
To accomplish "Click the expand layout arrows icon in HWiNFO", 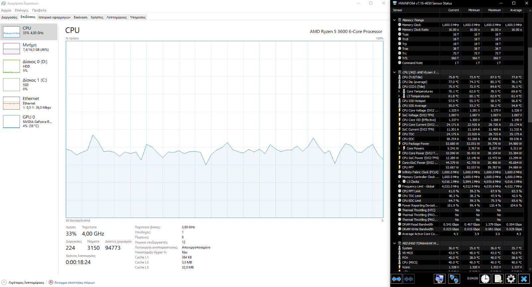I will [397, 279].
